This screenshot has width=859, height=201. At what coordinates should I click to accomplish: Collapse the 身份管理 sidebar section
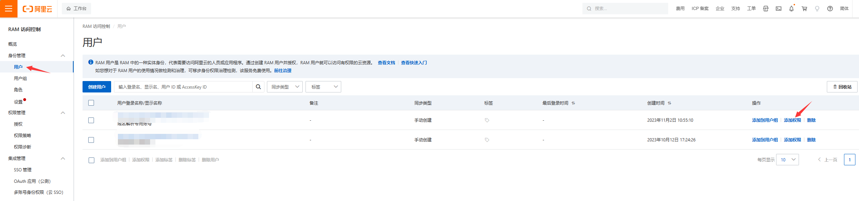pyautogui.click(x=63, y=56)
